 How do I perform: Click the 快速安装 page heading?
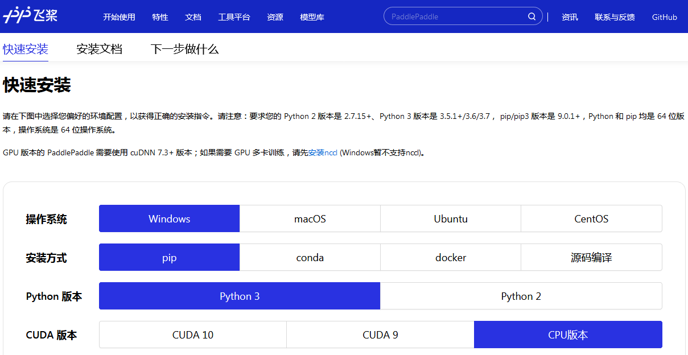pyautogui.click(x=37, y=85)
